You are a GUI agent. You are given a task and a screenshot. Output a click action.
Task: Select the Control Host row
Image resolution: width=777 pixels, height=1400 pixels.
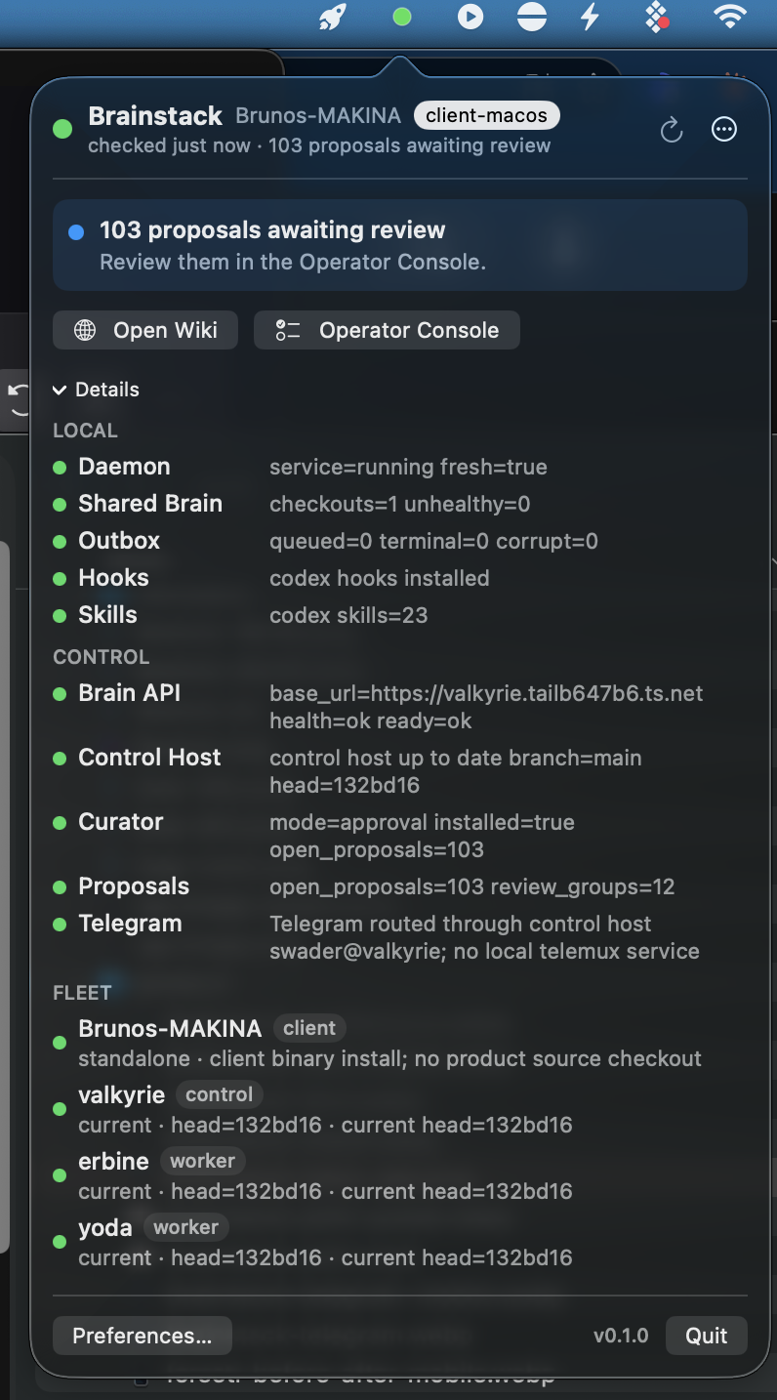[400, 771]
